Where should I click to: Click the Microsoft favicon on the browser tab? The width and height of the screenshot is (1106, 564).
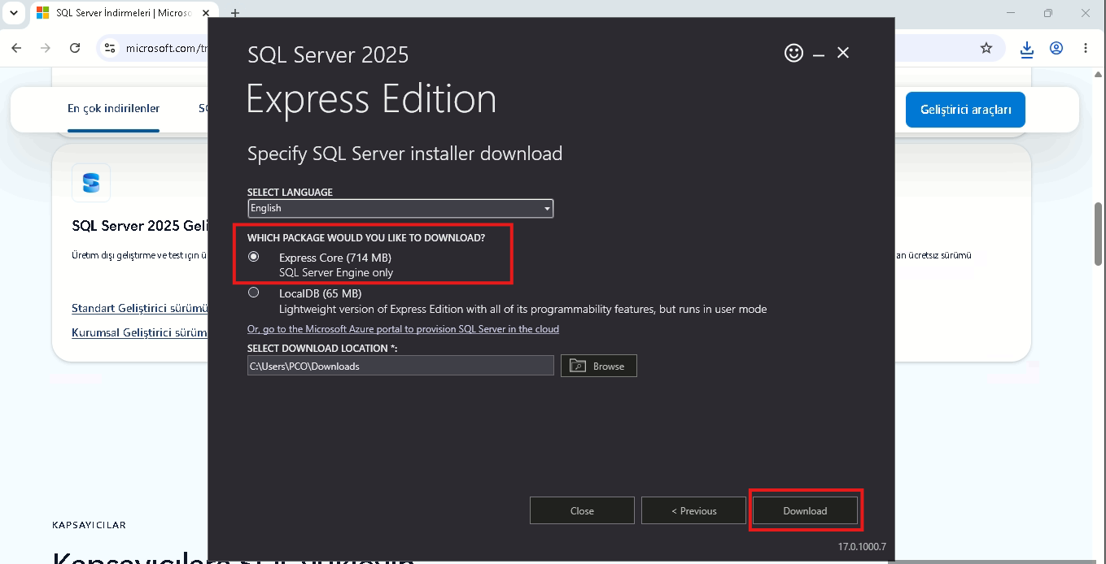[43, 13]
